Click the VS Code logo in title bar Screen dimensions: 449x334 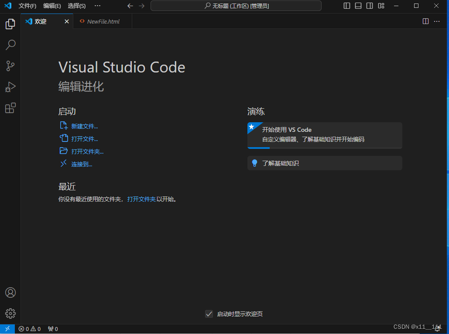(8, 6)
